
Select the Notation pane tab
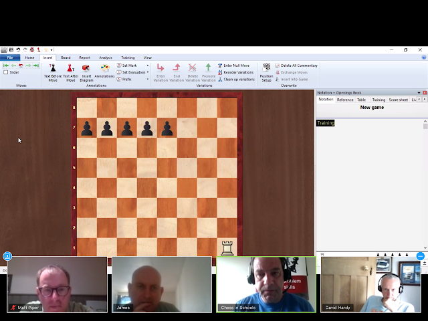[326, 100]
